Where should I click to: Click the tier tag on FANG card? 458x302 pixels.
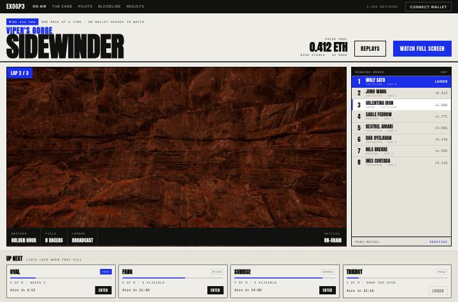217,271
